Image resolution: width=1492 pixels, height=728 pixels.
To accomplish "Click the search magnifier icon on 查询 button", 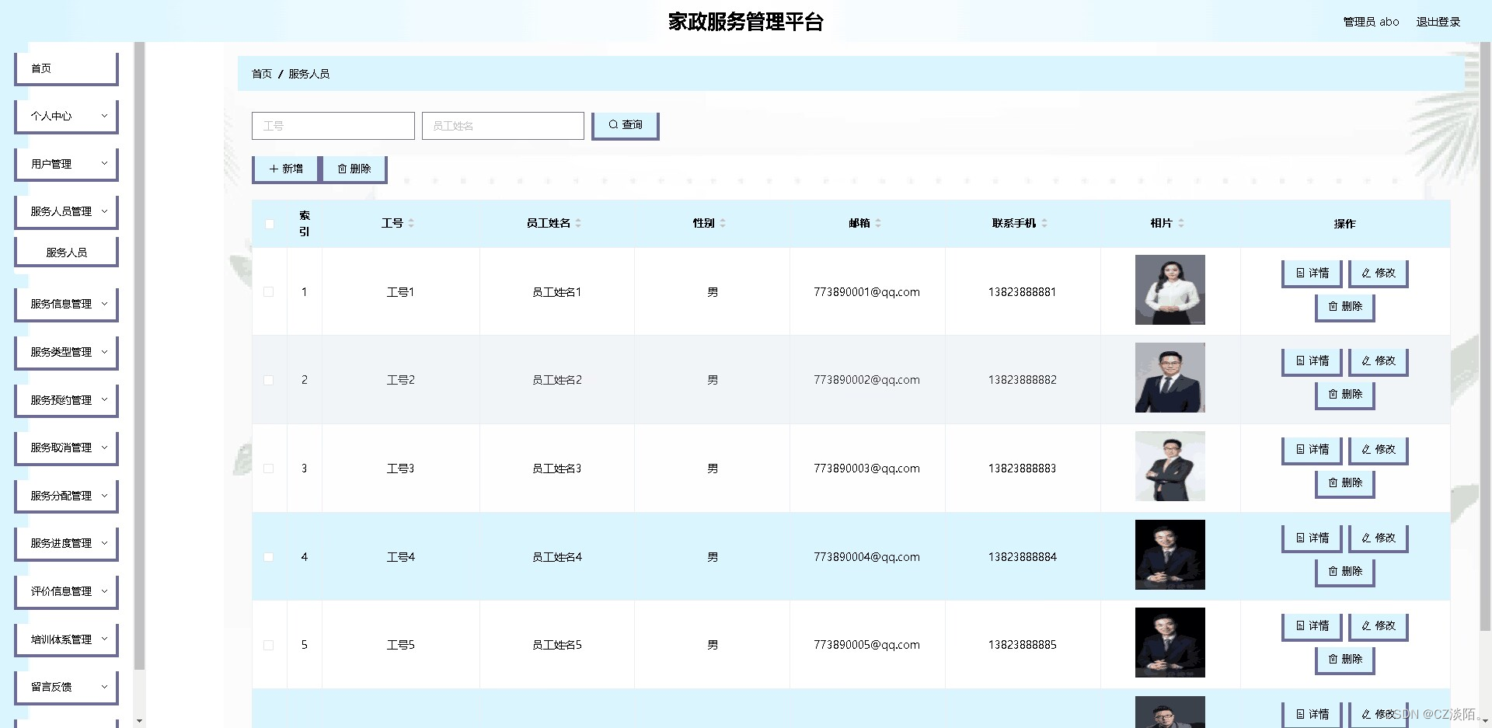I will pyautogui.click(x=613, y=124).
